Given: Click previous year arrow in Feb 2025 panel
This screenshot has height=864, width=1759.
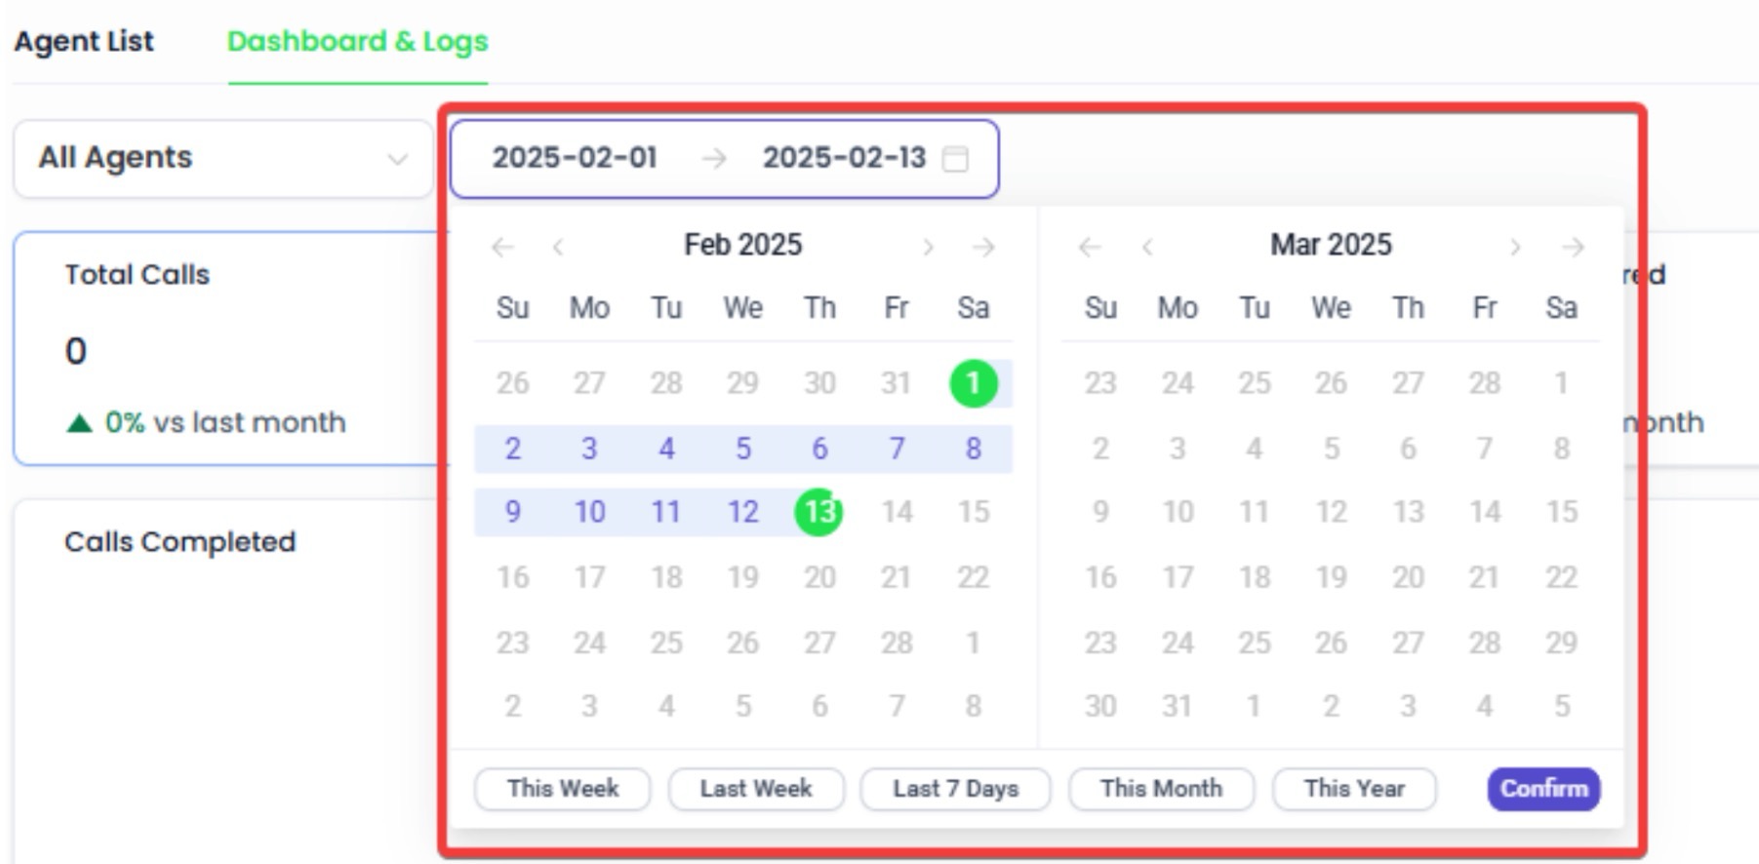Looking at the screenshot, I should (502, 248).
